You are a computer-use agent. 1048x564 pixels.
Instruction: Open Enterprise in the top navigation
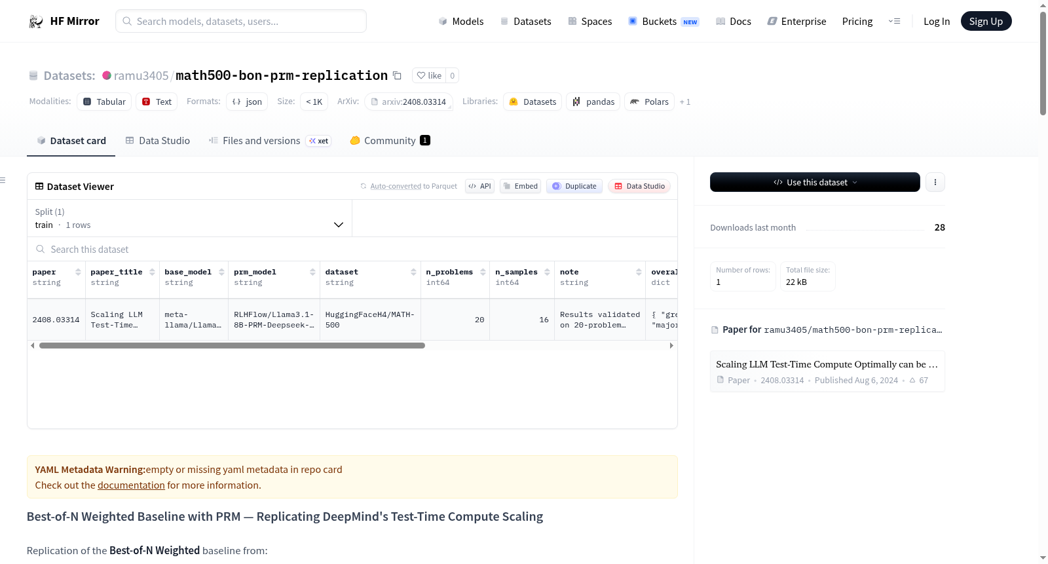(796, 21)
